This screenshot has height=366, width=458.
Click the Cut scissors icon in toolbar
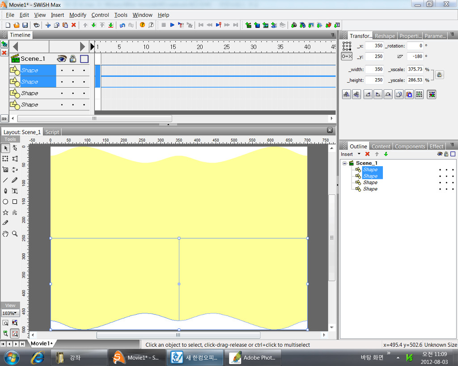[x=48, y=25]
